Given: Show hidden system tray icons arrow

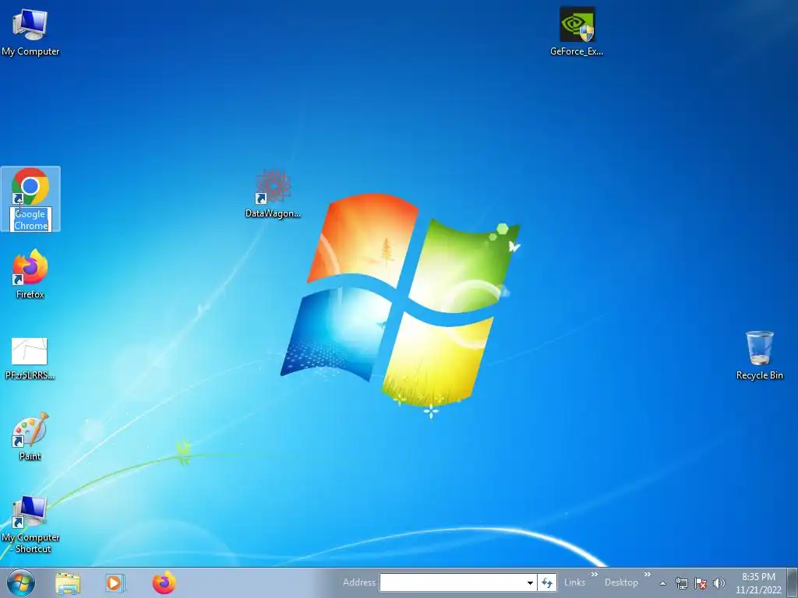Looking at the screenshot, I should pyautogui.click(x=662, y=583).
